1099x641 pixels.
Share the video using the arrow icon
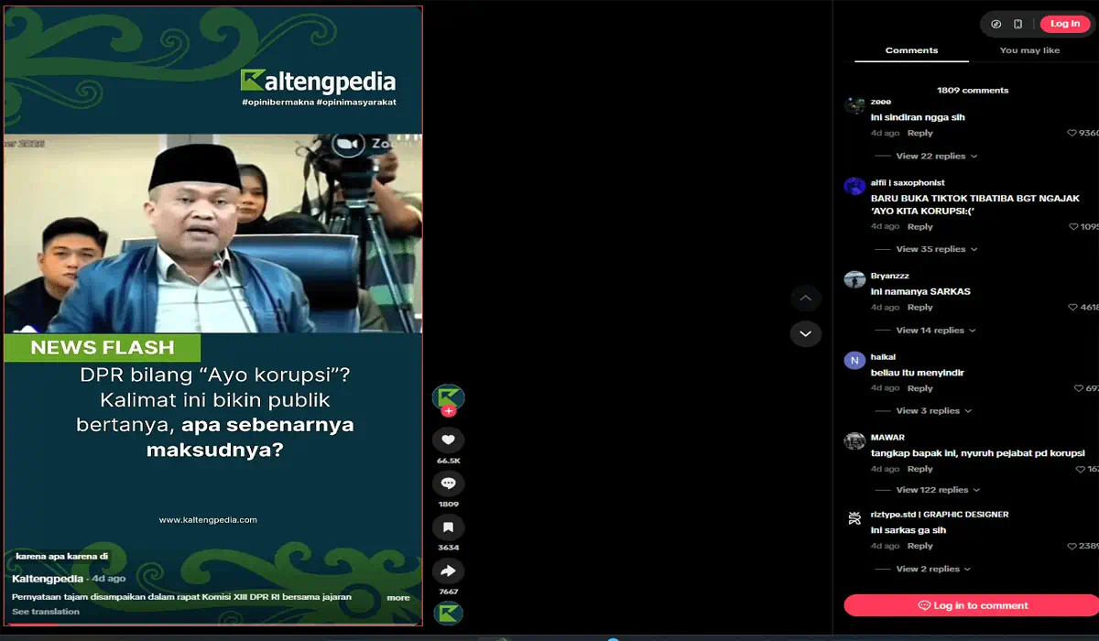[449, 571]
